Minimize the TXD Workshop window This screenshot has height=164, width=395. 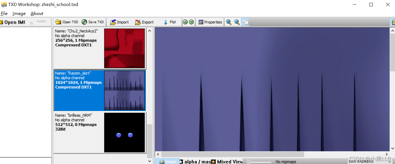(355, 5)
